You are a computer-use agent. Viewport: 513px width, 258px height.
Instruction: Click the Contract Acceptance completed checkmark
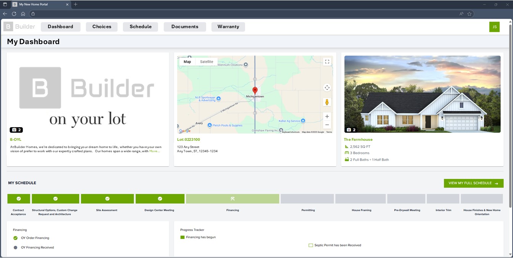pyautogui.click(x=18, y=199)
